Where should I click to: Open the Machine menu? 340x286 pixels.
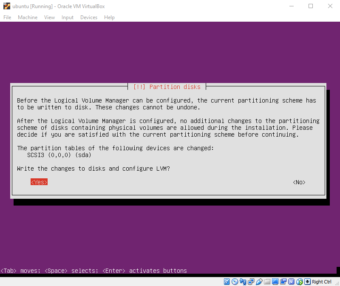click(27, 17)
